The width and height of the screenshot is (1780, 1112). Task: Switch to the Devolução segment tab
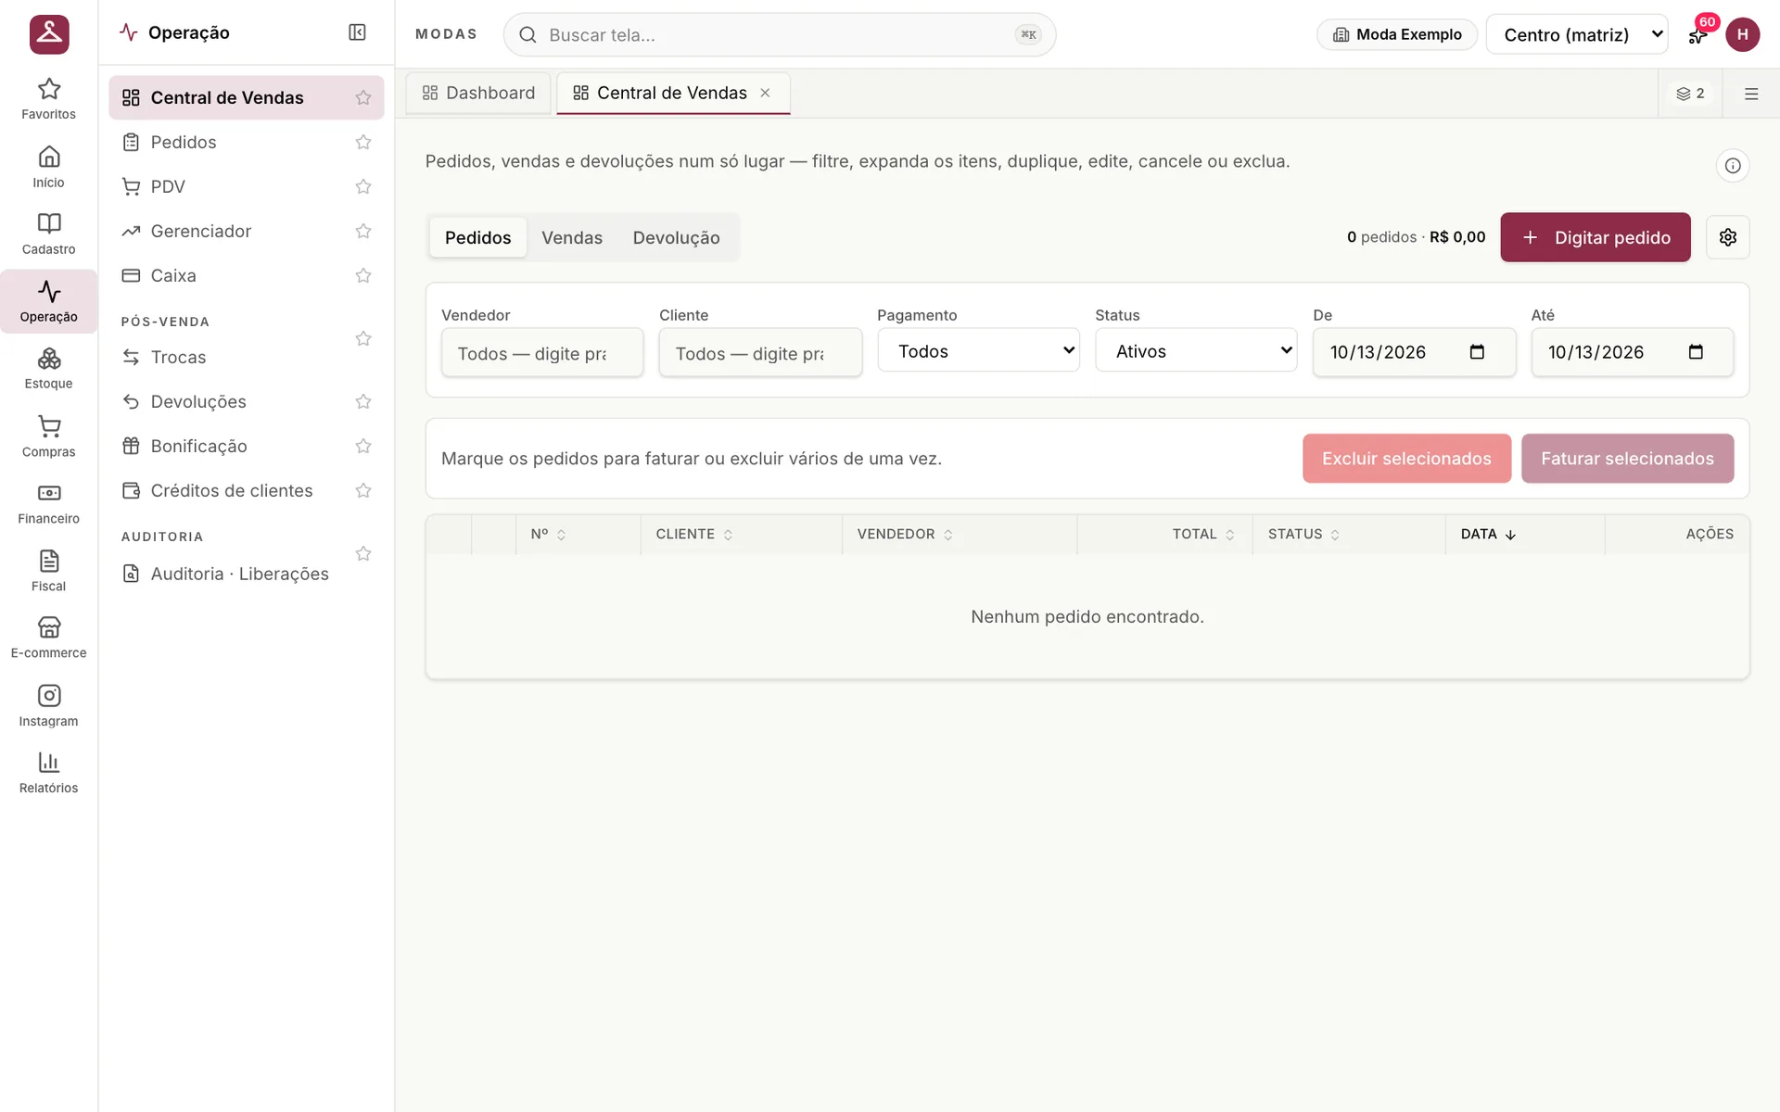coord(676,237)
